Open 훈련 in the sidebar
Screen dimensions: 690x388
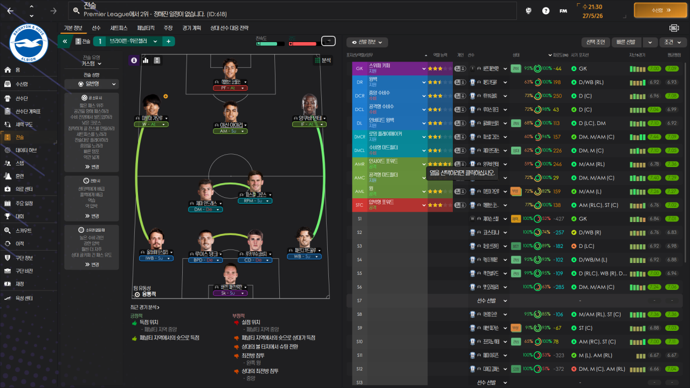[x=29, y=176]
